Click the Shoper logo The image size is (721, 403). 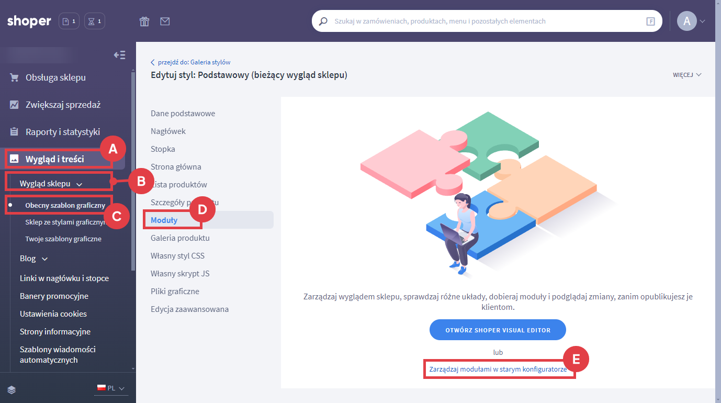pyautogui.click(x=29, y=21)
